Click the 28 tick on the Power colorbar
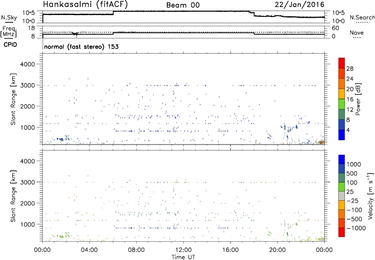375x260 pixels. 350,69
